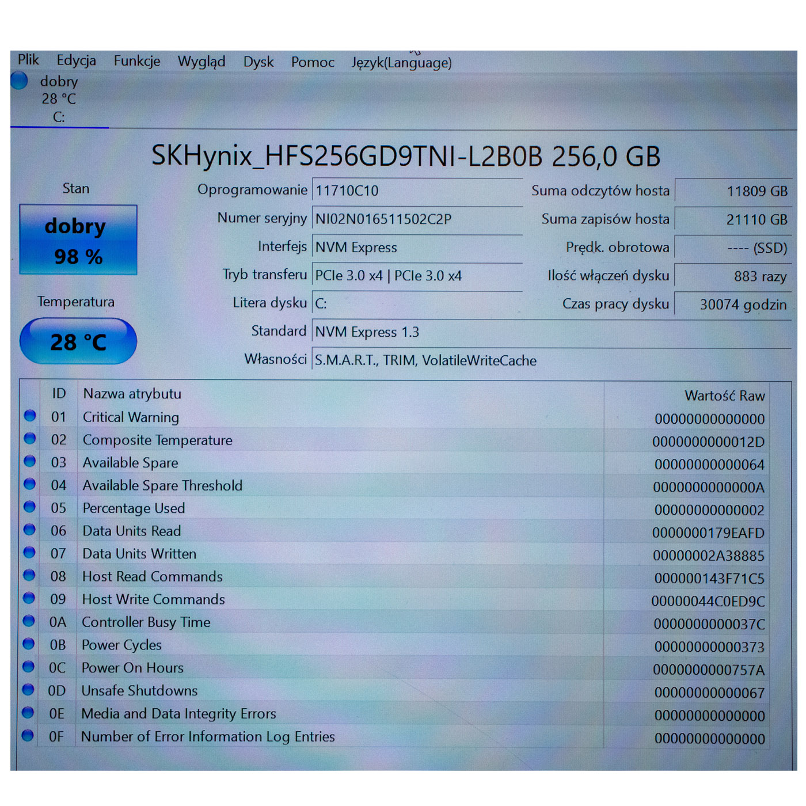Click raw value 0000000000757A
Viewport: 806px width, 806px height.
click(709, 670)
